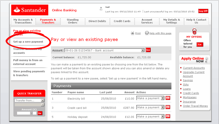Image resolution: width=219 pixels, height=124 pixels.
Task: Select Pull money in from an external account
Action: (28, 62)
